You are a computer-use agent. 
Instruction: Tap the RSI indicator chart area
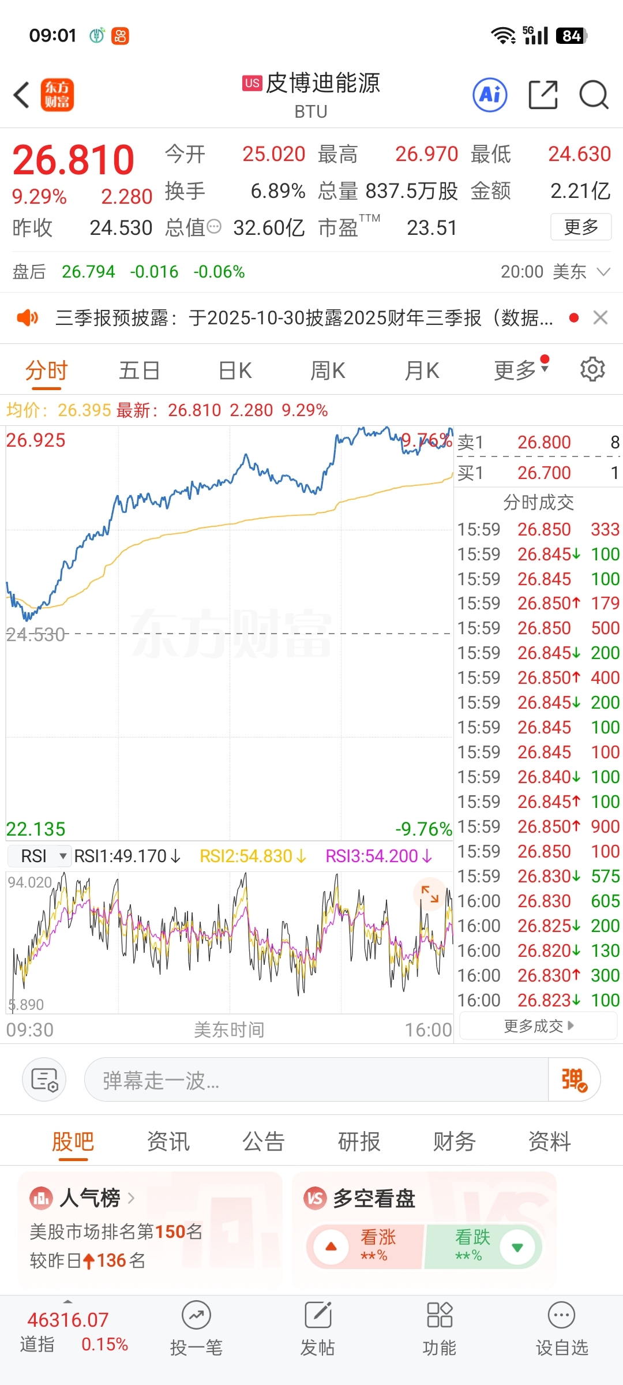(x=229, y=942)
